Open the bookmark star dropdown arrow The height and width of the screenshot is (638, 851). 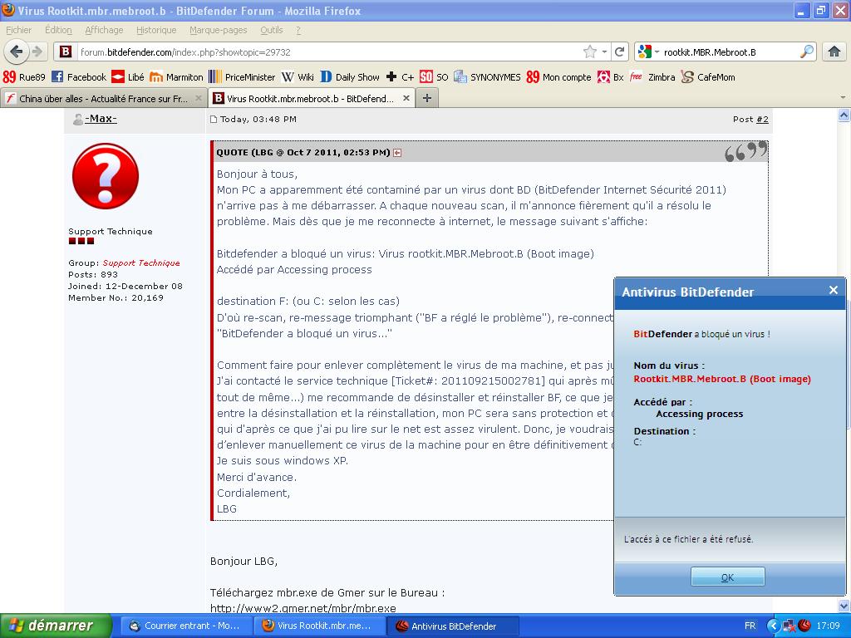click(x=604, y=52)
